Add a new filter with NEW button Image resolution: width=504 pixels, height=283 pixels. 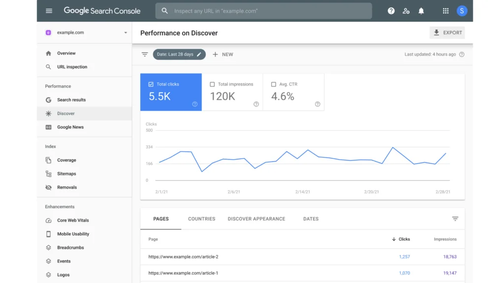(x=223, y=54)
